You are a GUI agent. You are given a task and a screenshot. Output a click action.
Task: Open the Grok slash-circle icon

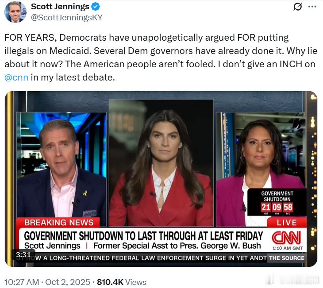tap(298, 6)
